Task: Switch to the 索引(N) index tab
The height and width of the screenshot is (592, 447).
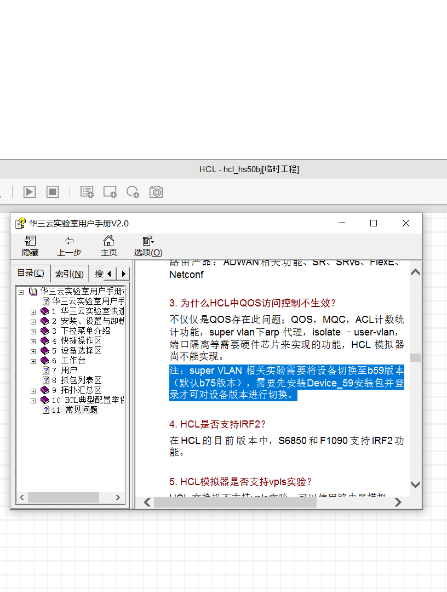Action: point(70,274)
